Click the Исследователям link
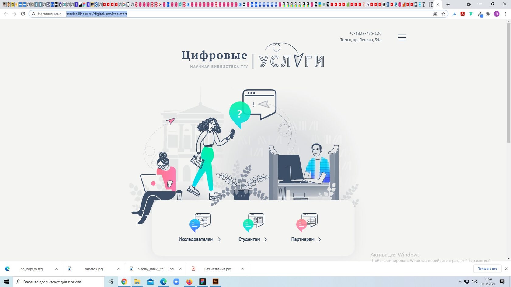The height and width of the screenshot is (287, 511). point(196,239)
